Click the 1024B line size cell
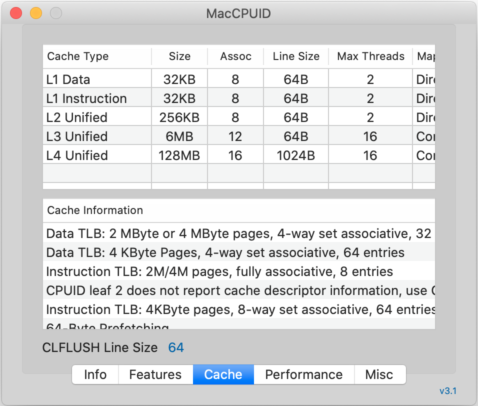The image size is (478, 406). point(296,155)
